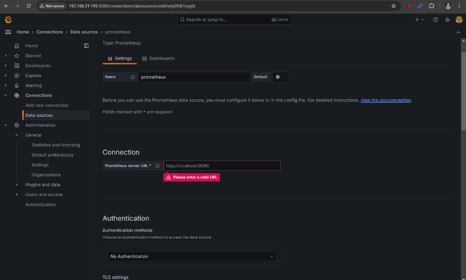This screenshot has width=466, height=280.
Task: Open Explore from the sidebar
Action: (x=34, y=76)
